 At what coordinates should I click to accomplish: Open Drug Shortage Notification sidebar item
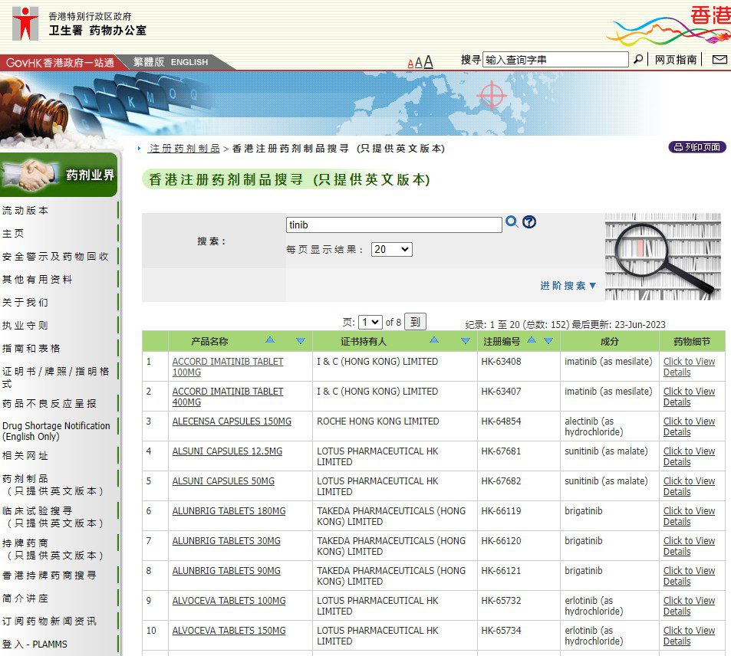click(56, 431)
